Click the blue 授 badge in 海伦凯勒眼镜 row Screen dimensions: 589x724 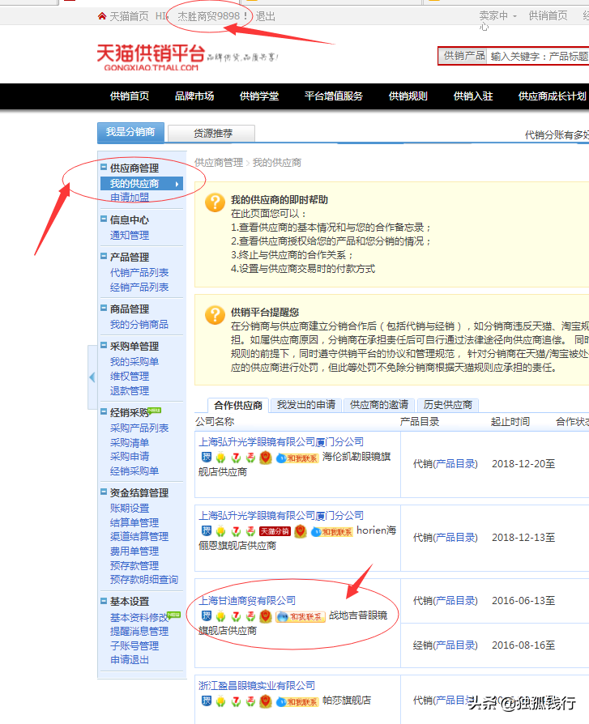tap(207, 457)
